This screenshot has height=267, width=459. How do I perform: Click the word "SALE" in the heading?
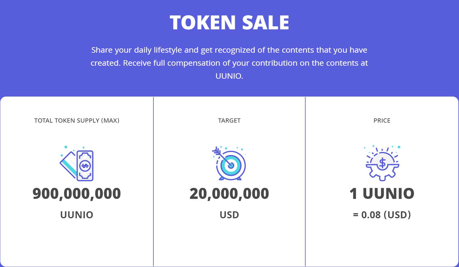pyautogui.click(x=265, y=22)
